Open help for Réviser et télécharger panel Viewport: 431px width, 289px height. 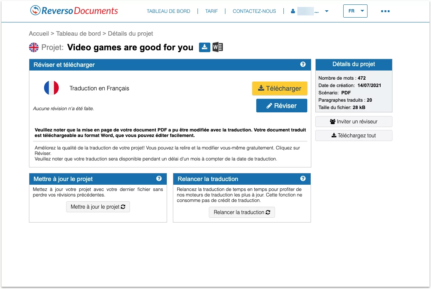point(303,64)
